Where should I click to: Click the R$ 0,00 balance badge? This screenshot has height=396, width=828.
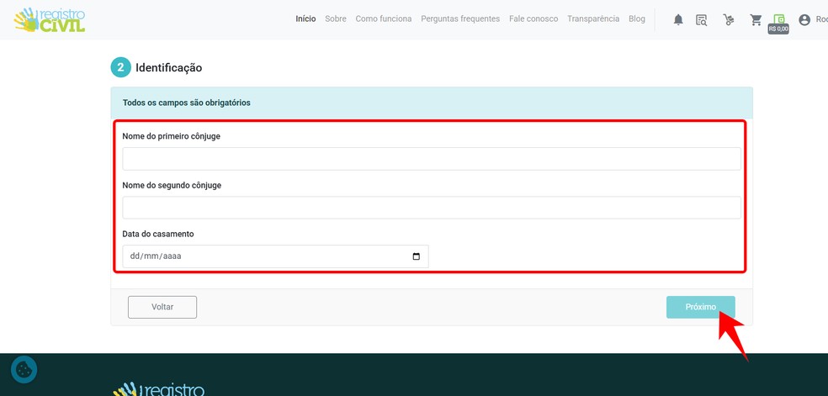pyautogui.click(x=778, y=29)
